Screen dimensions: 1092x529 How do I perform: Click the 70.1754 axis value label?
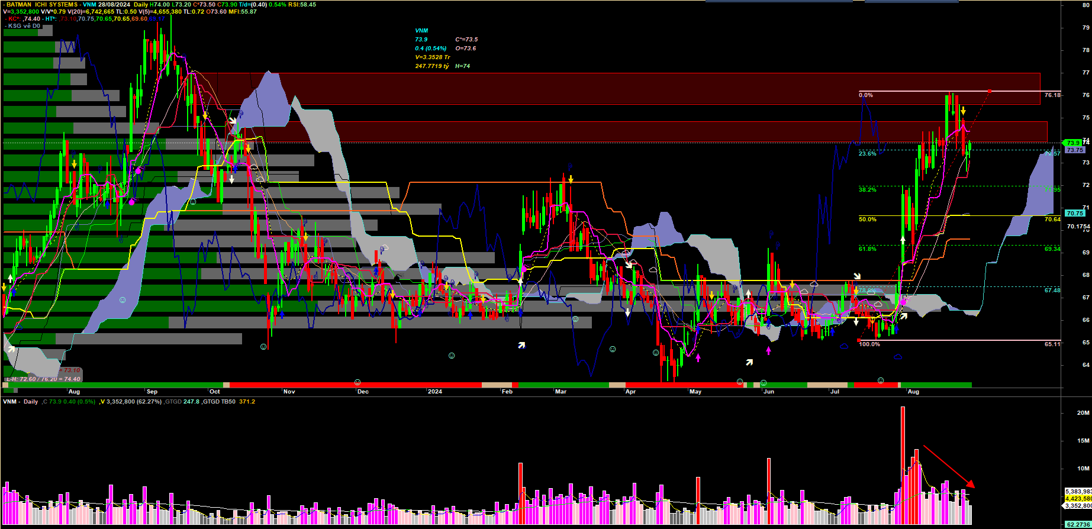[x=1078, y=227]
